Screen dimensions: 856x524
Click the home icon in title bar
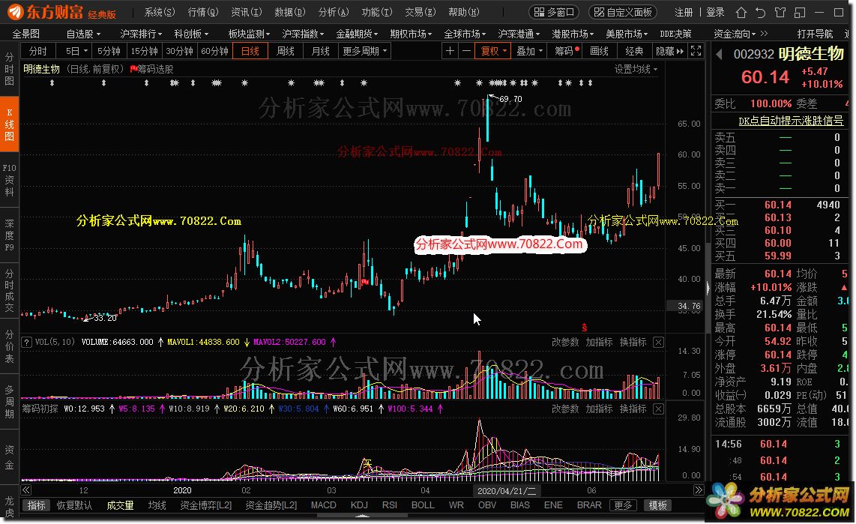click(x=741, y=13)
